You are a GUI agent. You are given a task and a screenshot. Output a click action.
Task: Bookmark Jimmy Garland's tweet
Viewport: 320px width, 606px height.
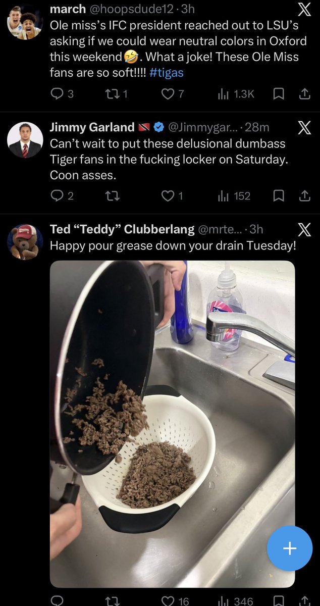(x=279, y=196)
